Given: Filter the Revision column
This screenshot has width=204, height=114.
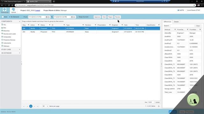Looking at the screenshot, I should (x=95, y=25).
